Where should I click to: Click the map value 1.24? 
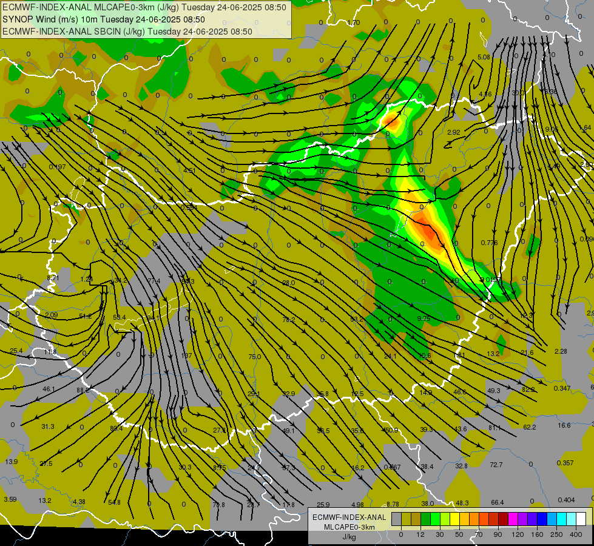point(86,279)
